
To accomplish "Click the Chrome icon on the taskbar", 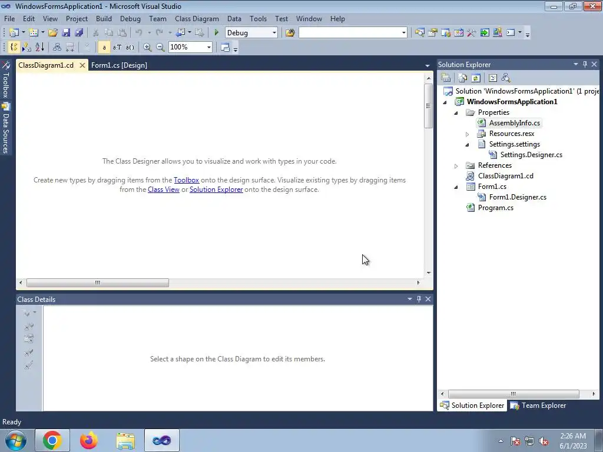I will (x=52, y=440).
